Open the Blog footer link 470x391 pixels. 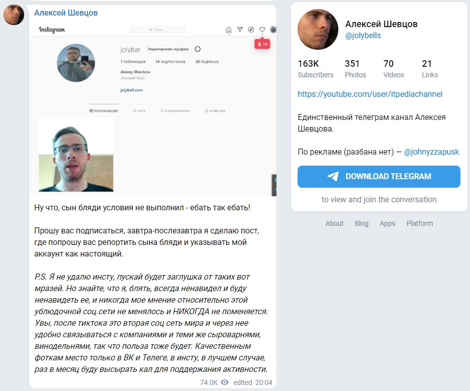[361, 223]
